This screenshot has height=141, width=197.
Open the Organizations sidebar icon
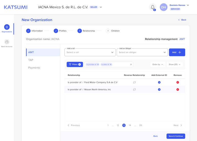[7, 27]
